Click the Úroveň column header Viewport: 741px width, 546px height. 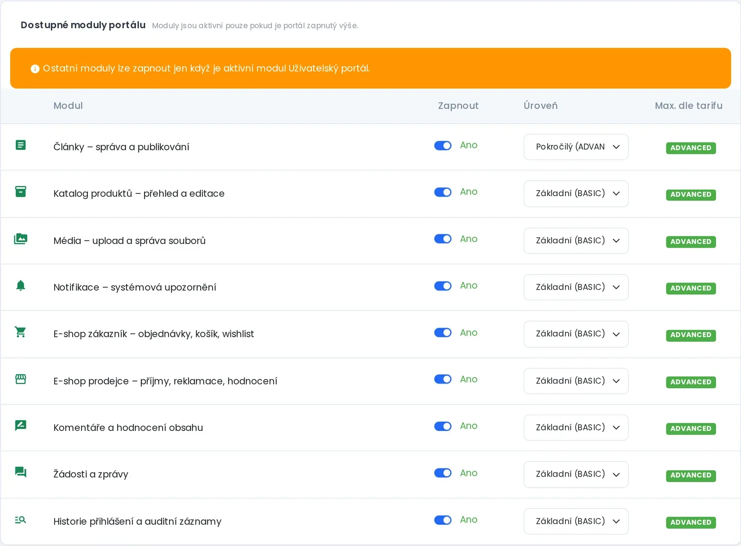point(540,105)
